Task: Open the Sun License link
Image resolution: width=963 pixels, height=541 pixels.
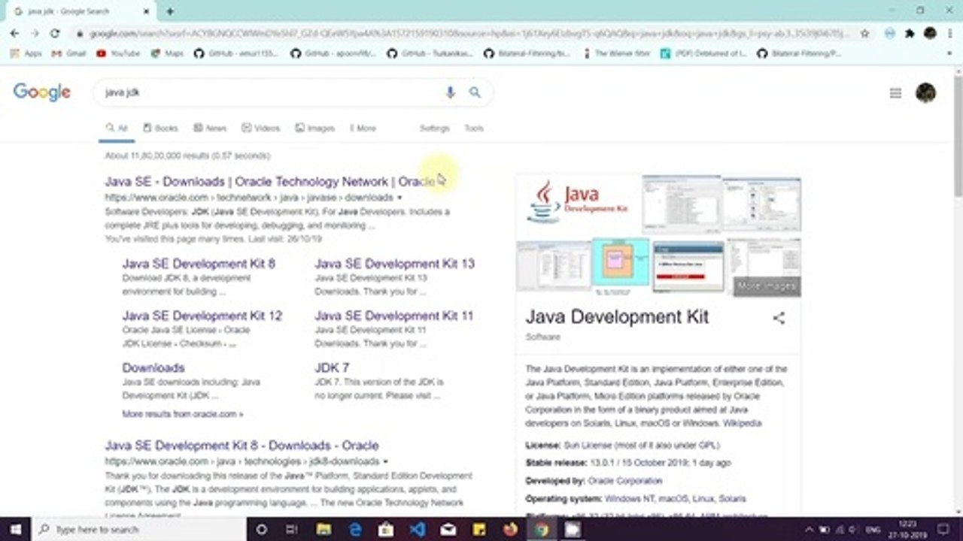Action: pos(589,446)
